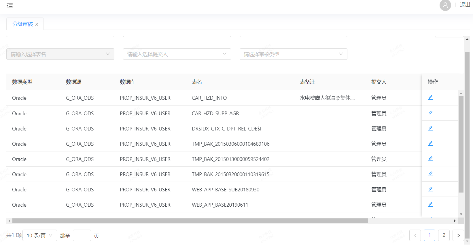The height and width of the screenshot is (248, 473).
Task: Close the 分级审核 tab
Action: coord(37,24)
